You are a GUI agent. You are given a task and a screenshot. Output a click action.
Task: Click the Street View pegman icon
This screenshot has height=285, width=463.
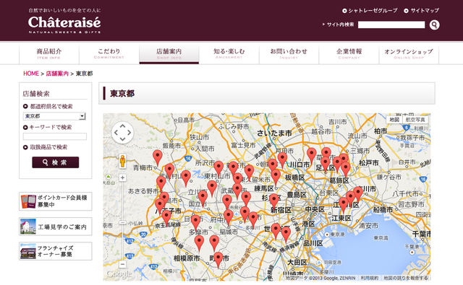[x=122, y=161]
